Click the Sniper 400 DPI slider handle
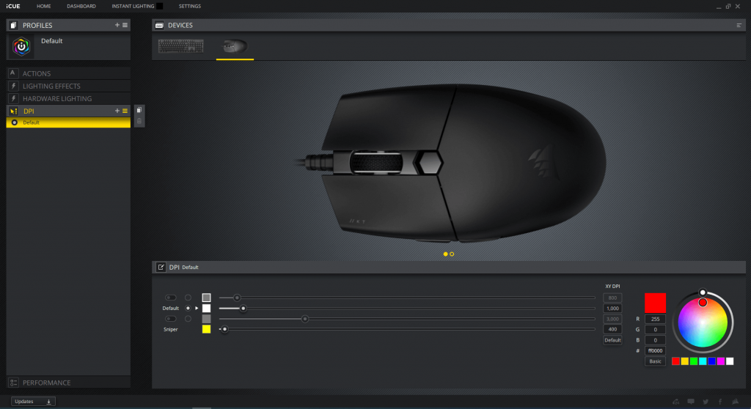Screen dimensions: 751x409 coord(224,329)
